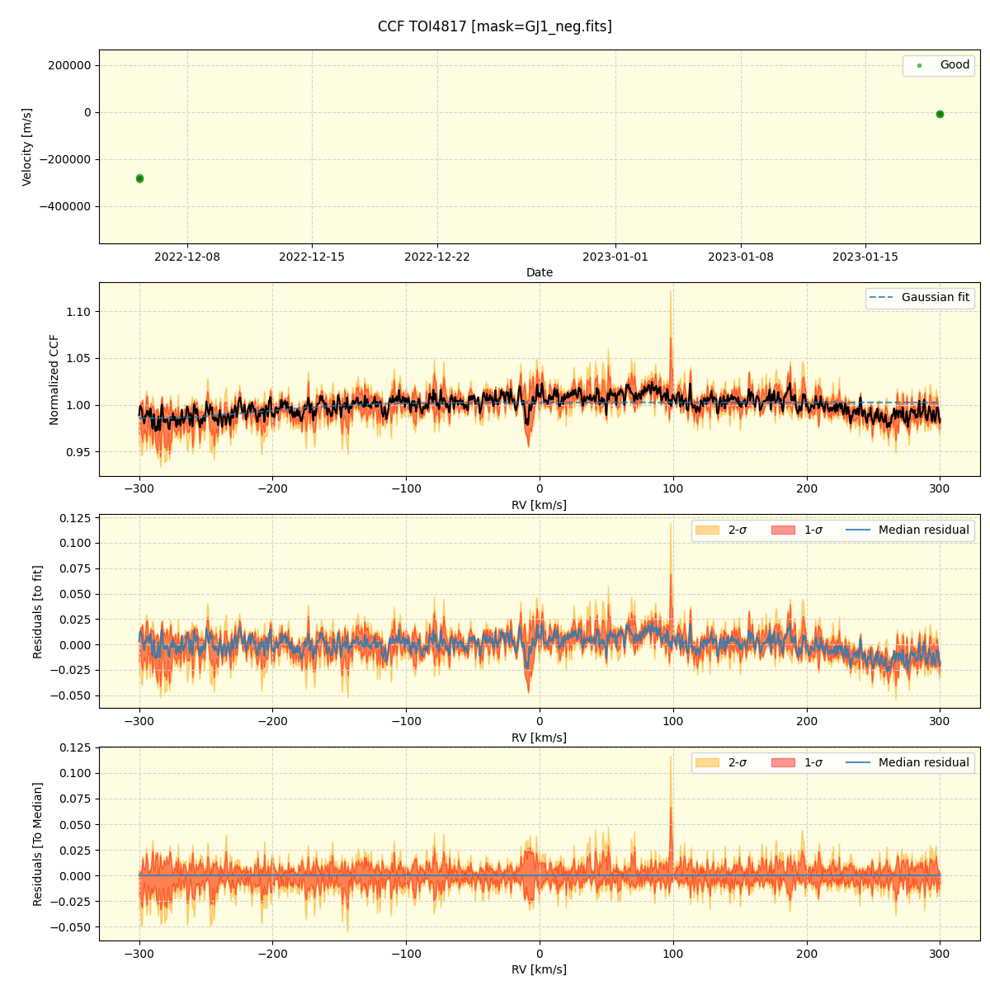Click the 'Normalized CCF' axis label
The image size is (990, 990).
coord(54,379)
